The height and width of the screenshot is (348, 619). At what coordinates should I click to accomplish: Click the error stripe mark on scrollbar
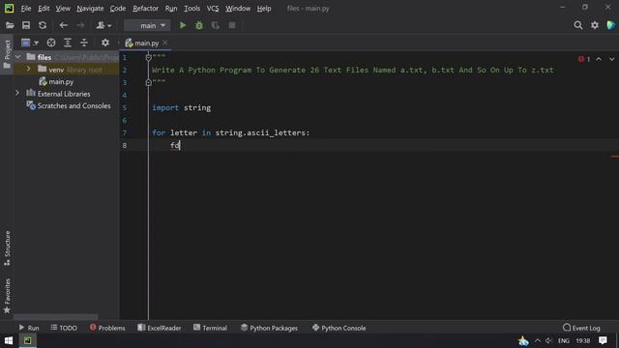pyautogui.click(x=615, y=157)
